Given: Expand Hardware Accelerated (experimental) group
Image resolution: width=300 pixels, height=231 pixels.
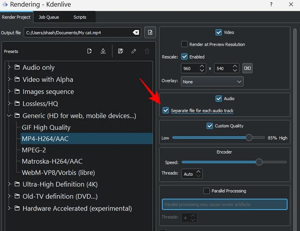Looking at the screenshot, I should pyautogui.click(x=9, y=208).
